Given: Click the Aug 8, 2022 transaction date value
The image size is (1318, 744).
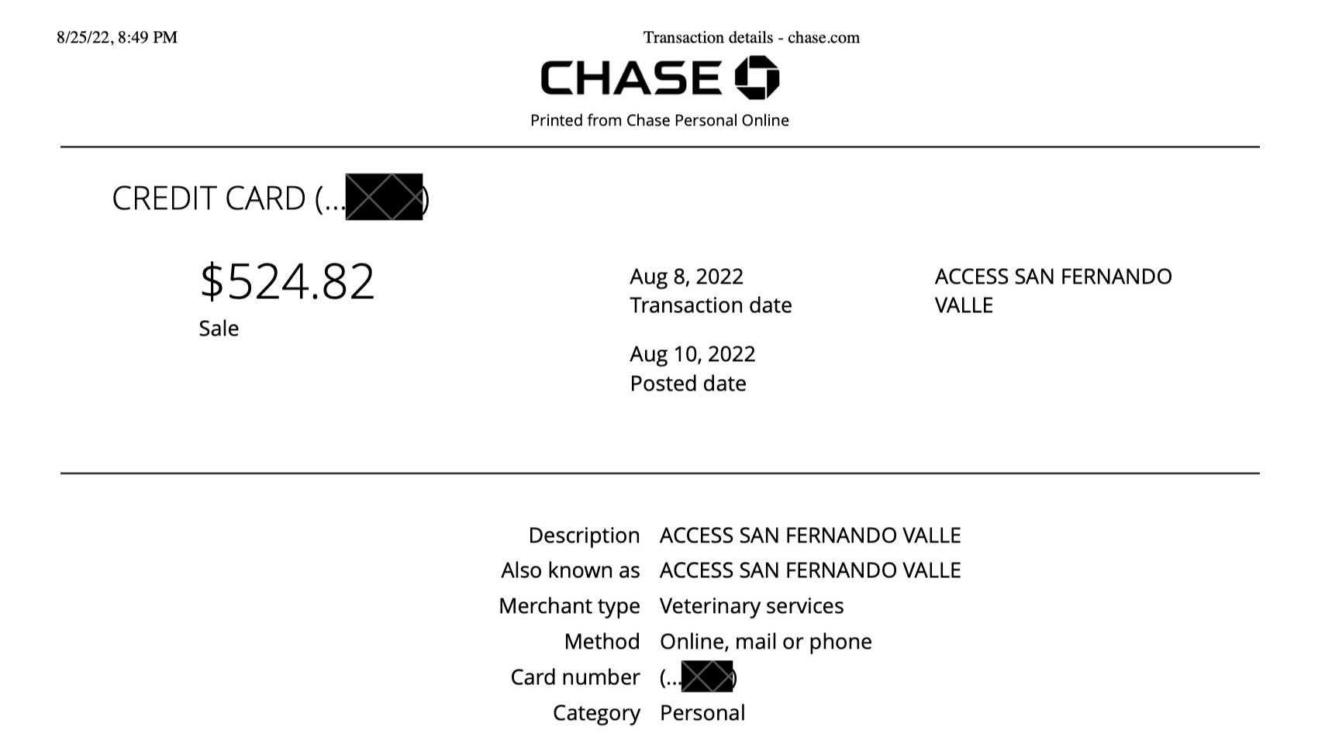Looking at the screenshot, I should (686, 277).
